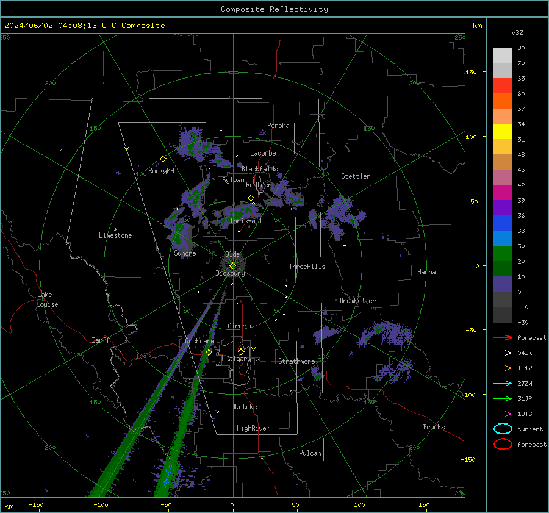The image size is (549, 513).
Task: Click the green 31JP arrow icon
Action: (503, 398)
